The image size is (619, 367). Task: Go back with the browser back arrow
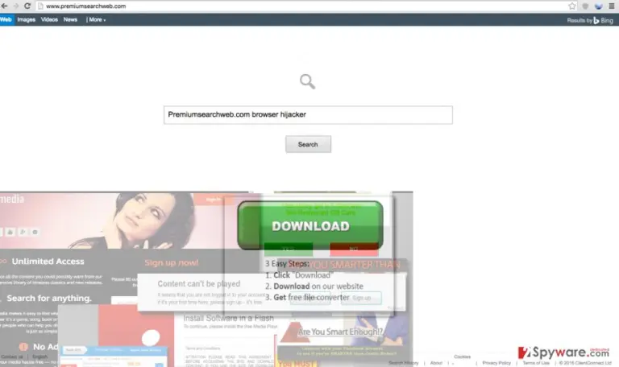pos(4,6)
